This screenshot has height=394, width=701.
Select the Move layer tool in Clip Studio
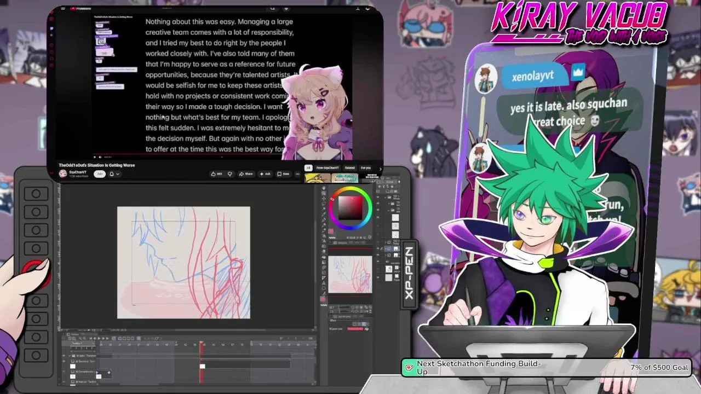click(x=324, y=199)
